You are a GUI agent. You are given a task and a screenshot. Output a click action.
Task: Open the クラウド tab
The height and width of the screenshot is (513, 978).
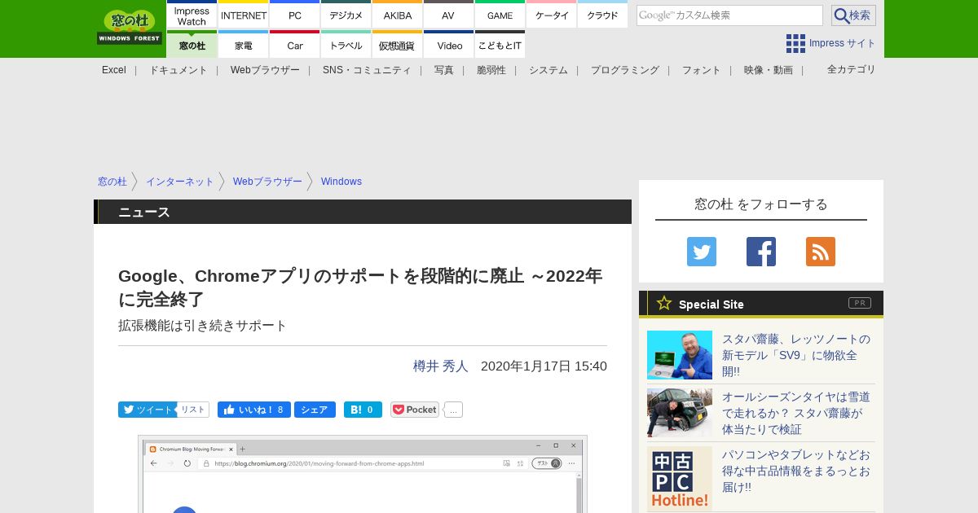603,15
